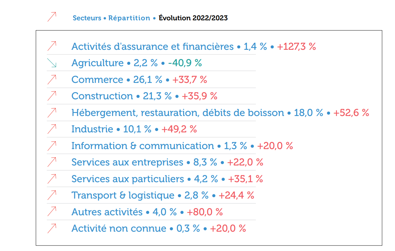Click the +80,0 % Autres activités value
This screenshot has height=251, width=395.
tap(205, 212)
